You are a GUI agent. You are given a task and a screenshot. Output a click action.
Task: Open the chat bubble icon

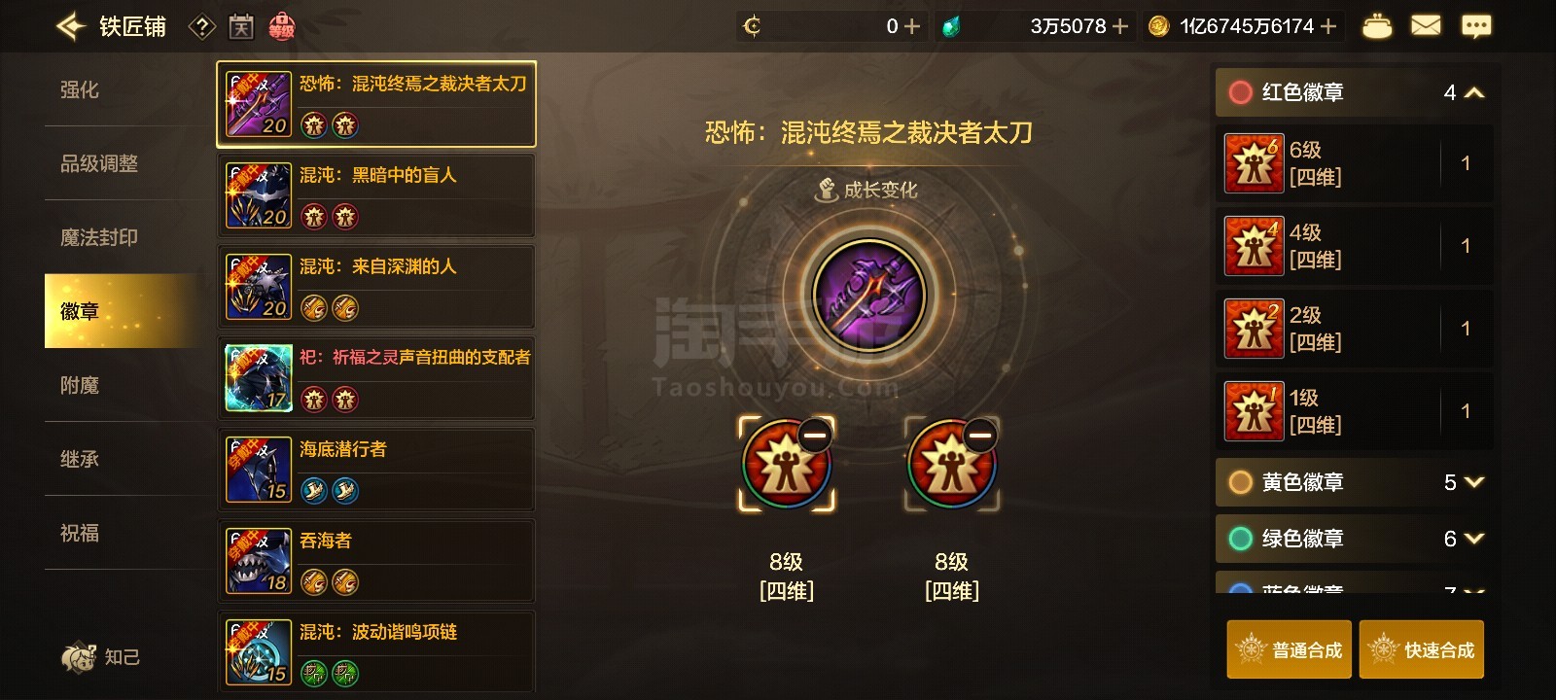[x=1476, y=26]
